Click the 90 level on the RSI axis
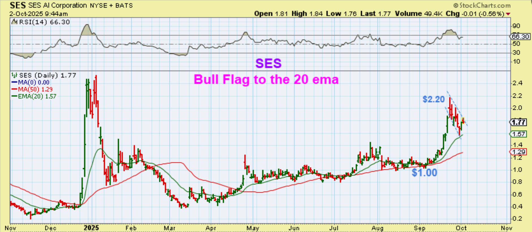This screenshot has width=532, height=232. point(516,26)
